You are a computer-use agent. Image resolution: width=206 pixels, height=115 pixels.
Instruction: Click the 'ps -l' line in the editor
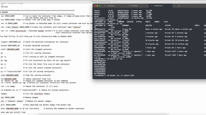[31, 68]
